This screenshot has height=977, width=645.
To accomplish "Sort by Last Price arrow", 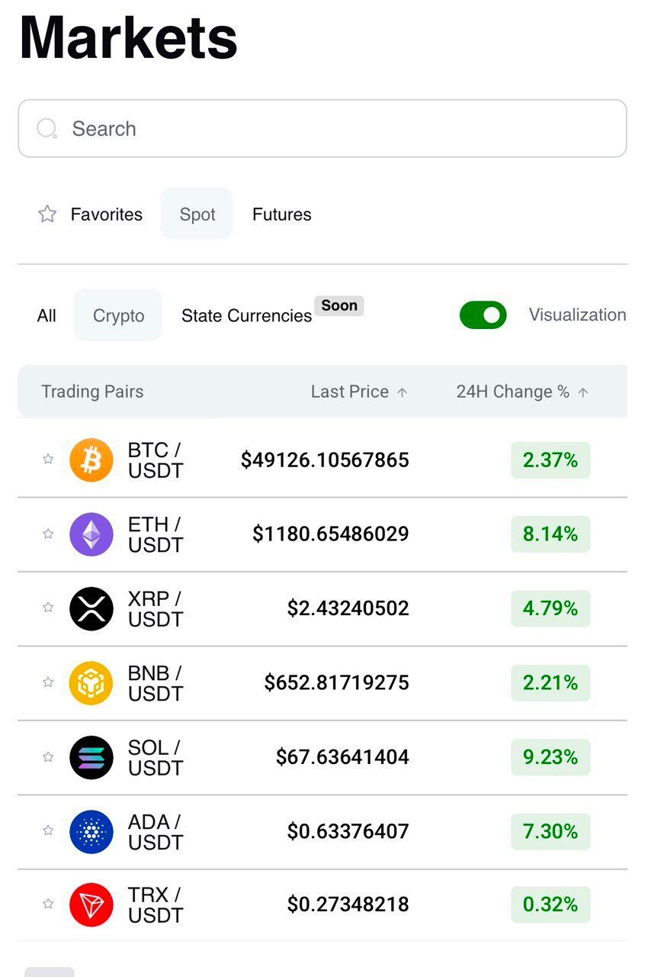I will tap(403, 392).
